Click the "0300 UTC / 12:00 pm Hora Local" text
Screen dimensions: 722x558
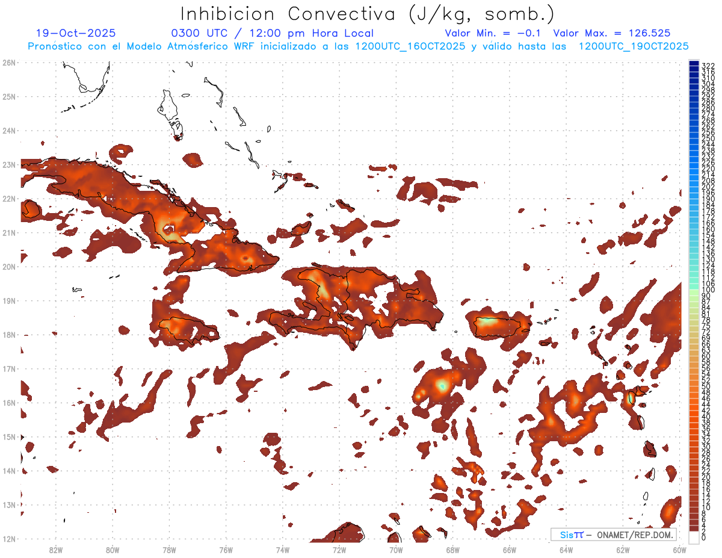coord(272,34)
